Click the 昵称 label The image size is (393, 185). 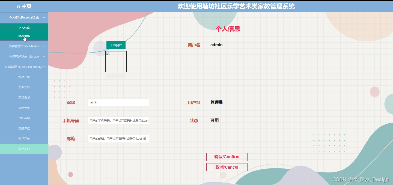71,103
